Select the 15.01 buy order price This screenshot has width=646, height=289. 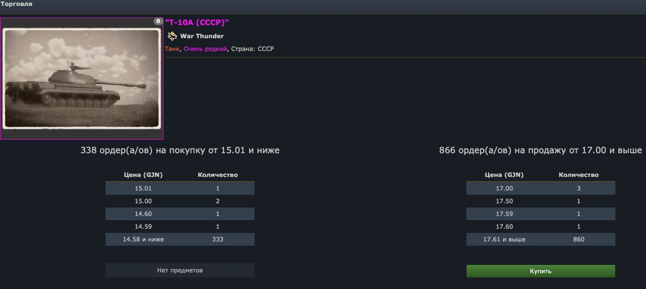coord(143,188)
